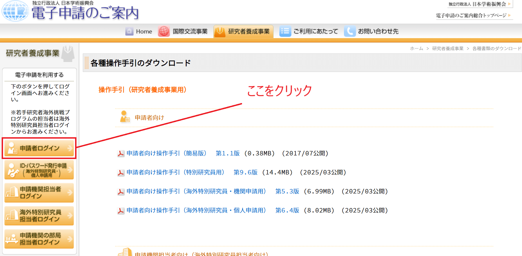Click PDF icon for 機関申請用 manual
The image size is (522, 256).
click(121, 192)
